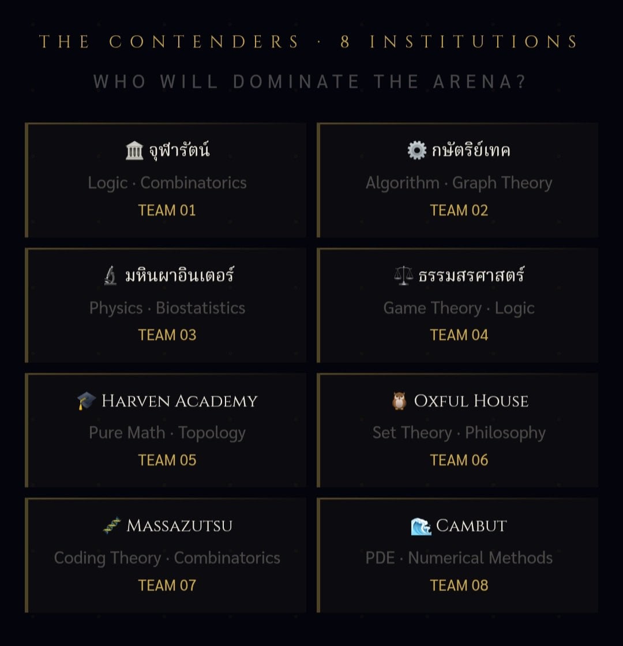623x646 pixels.
Task: Select the TEAM 01 label
Action: [167, 211]
